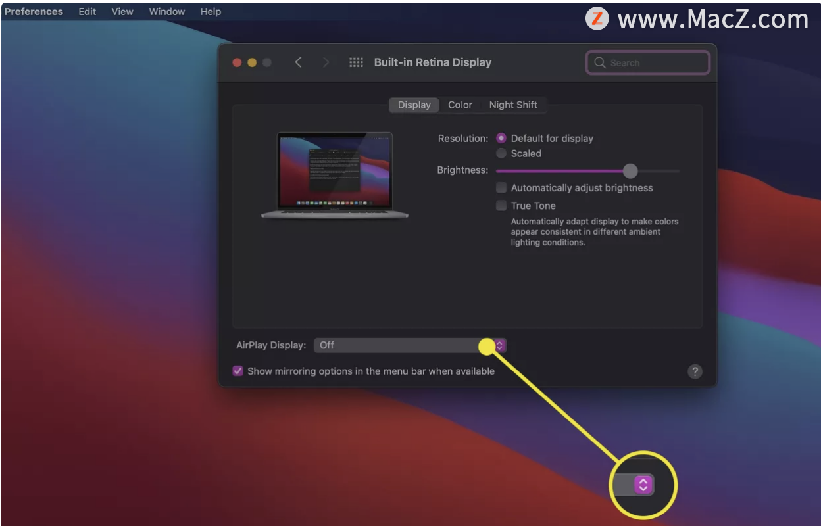Show all preferences grid icon
Screen dimensions: 821x526
(x=356, y=62)
